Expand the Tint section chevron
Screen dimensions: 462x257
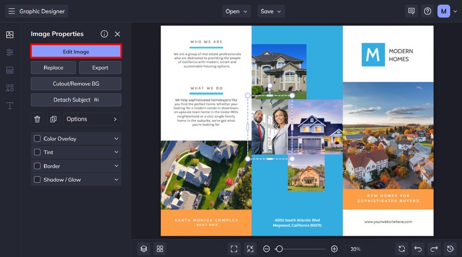point(116,152)
